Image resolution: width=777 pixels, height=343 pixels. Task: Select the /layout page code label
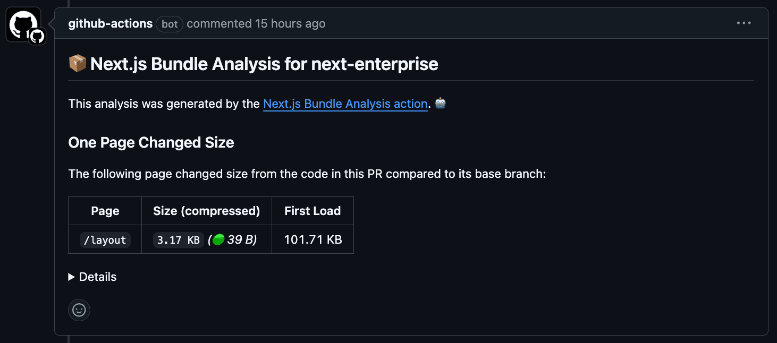click(105, 239)
